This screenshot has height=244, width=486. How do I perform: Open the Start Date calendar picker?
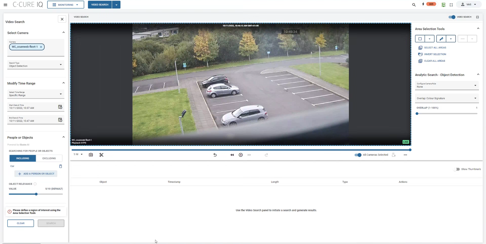(60, 107)
